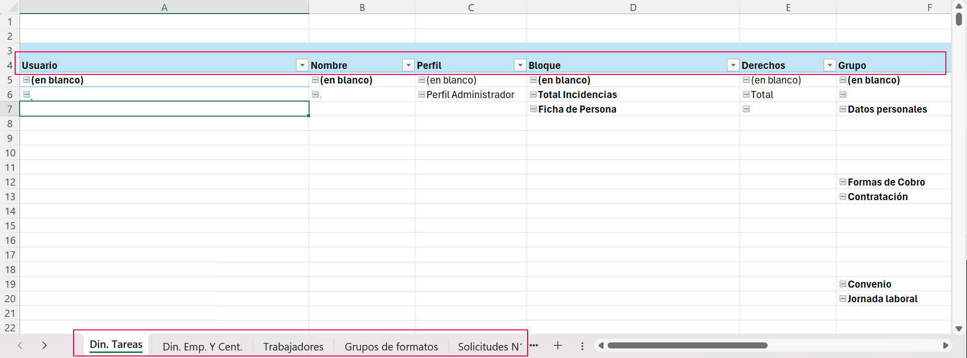Collapse the Grupo (en blanco) group

pyautogui.click(x=843, y=79)
